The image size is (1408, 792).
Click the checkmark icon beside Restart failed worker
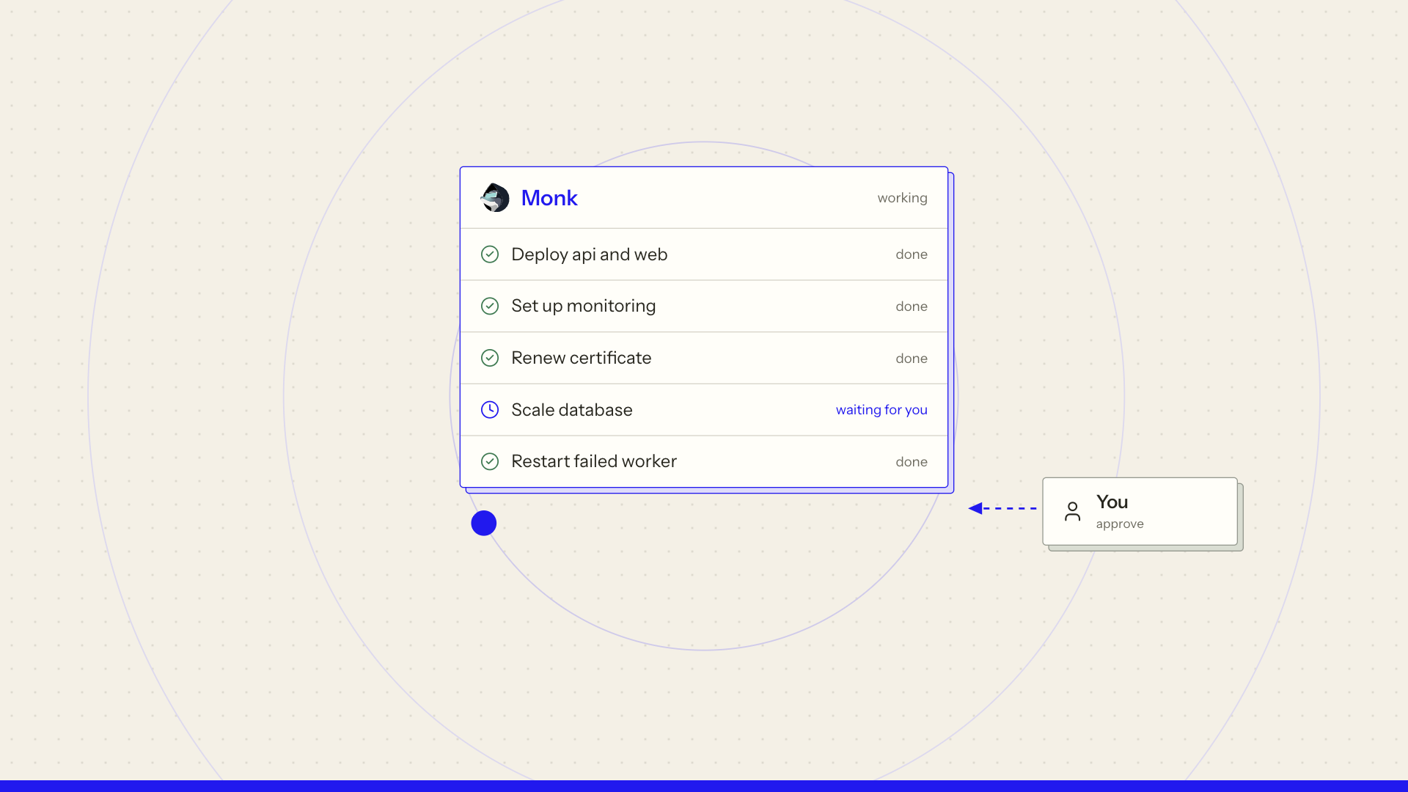[490, 461]
